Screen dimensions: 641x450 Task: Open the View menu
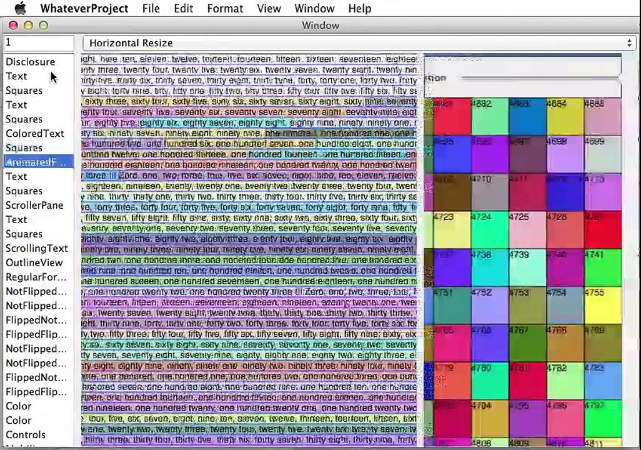click(269, 8)
